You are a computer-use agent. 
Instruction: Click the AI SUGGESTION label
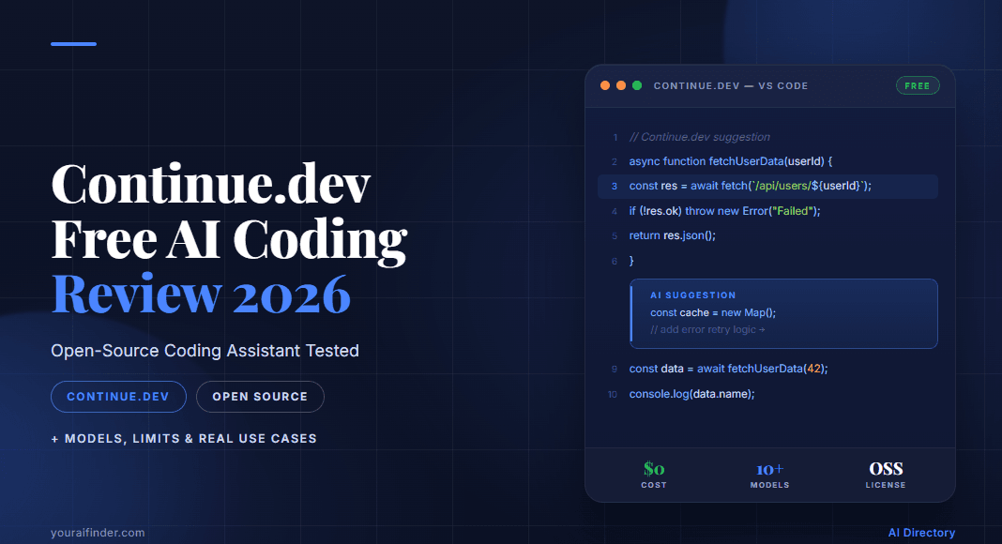pyautogui.click(x=693, y=295)
